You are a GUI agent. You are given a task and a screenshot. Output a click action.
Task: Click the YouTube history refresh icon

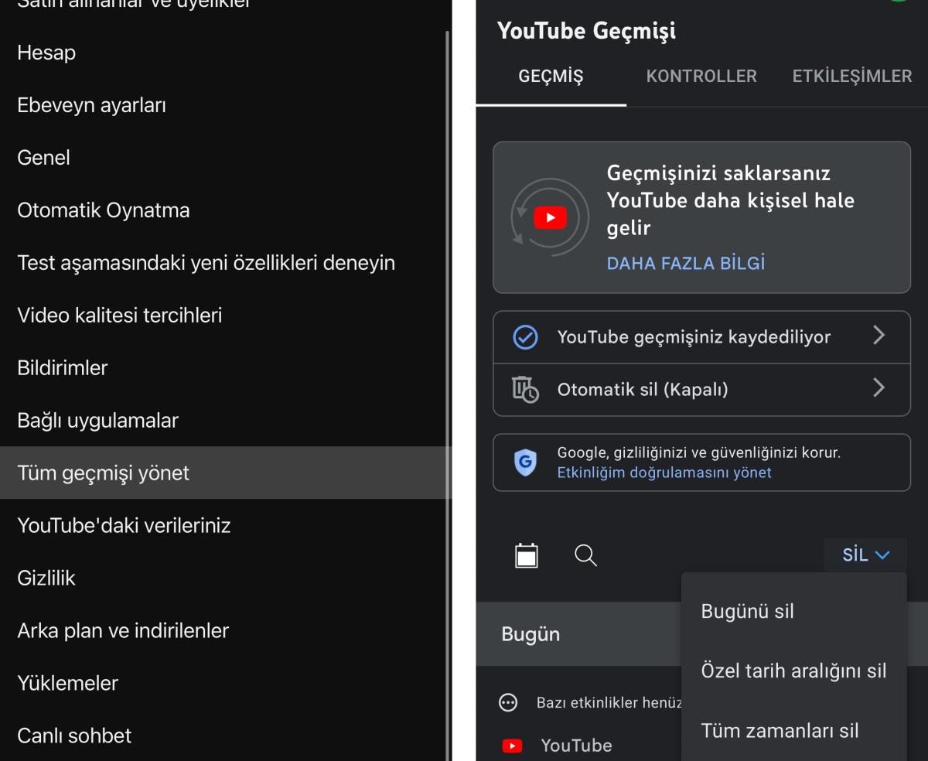click(550, 217)
